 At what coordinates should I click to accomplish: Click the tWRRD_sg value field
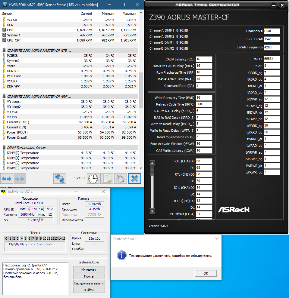point(272,125)
